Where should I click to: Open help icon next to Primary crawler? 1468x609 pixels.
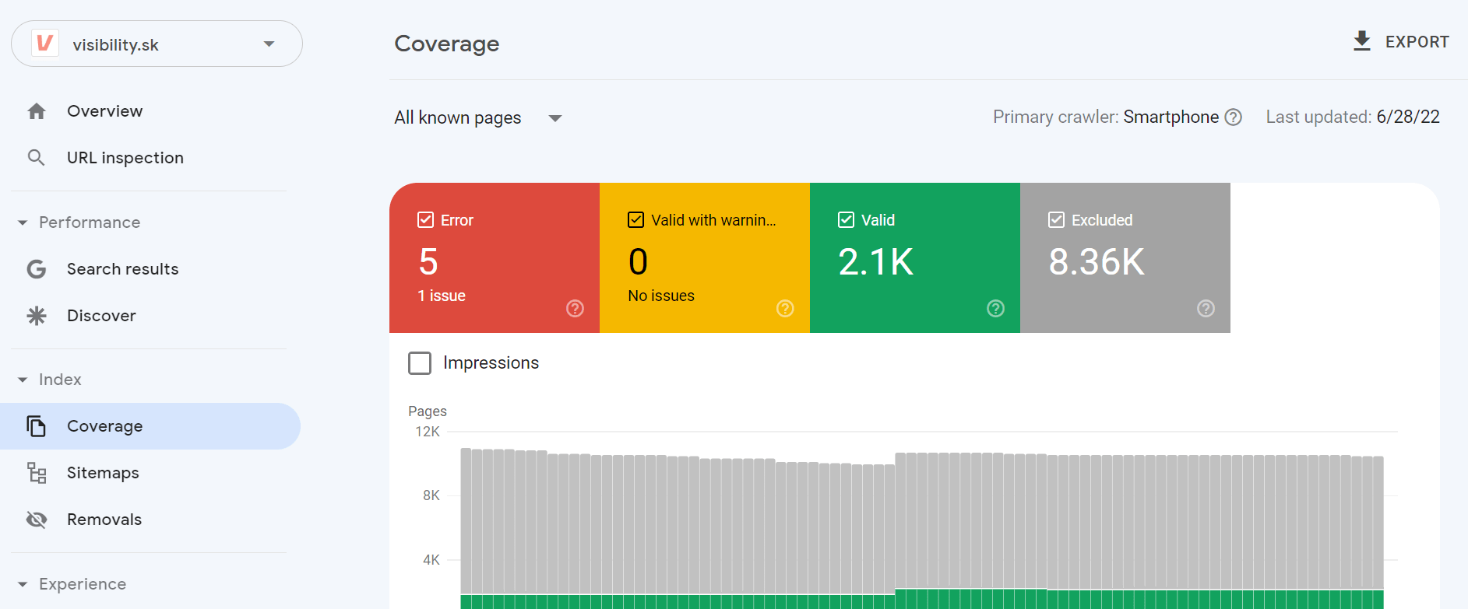[1233, 117]
